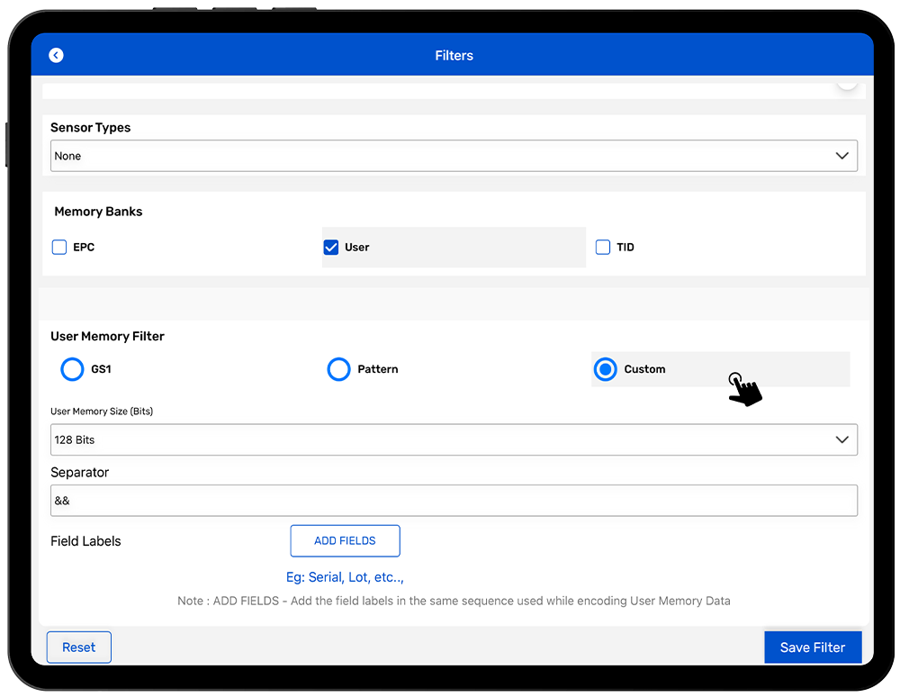Click the Field Labels label
Screen dimensions: 900x697
85,541
